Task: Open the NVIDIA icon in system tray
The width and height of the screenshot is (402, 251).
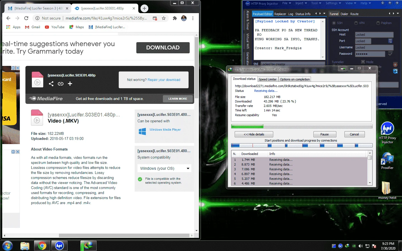Action: pyautogui.click(x=354, y=246)
